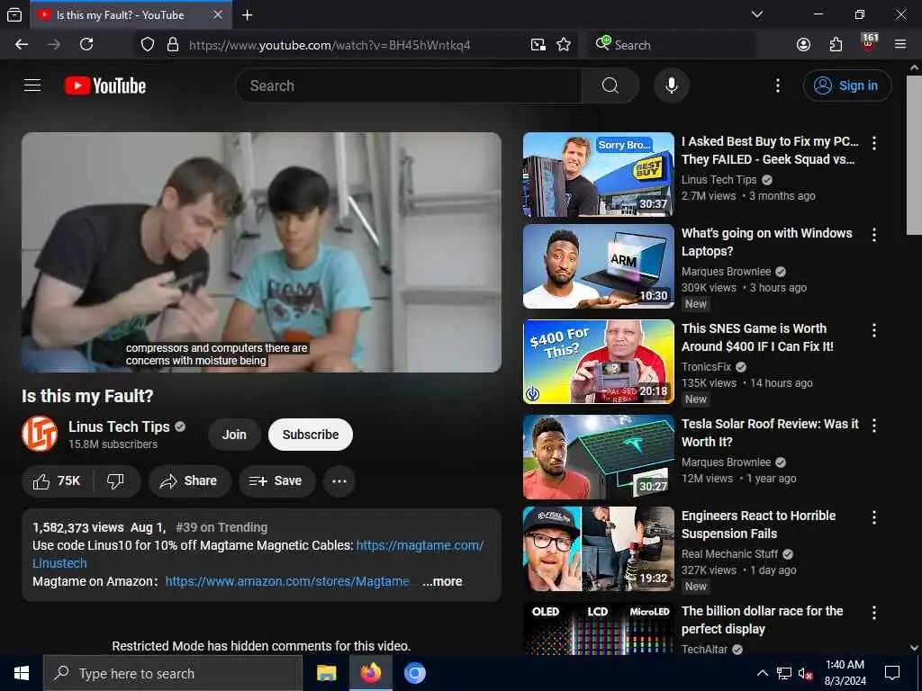Dislike the video with the thumbs-down icon
922x691 pixels.
(116, 481)
